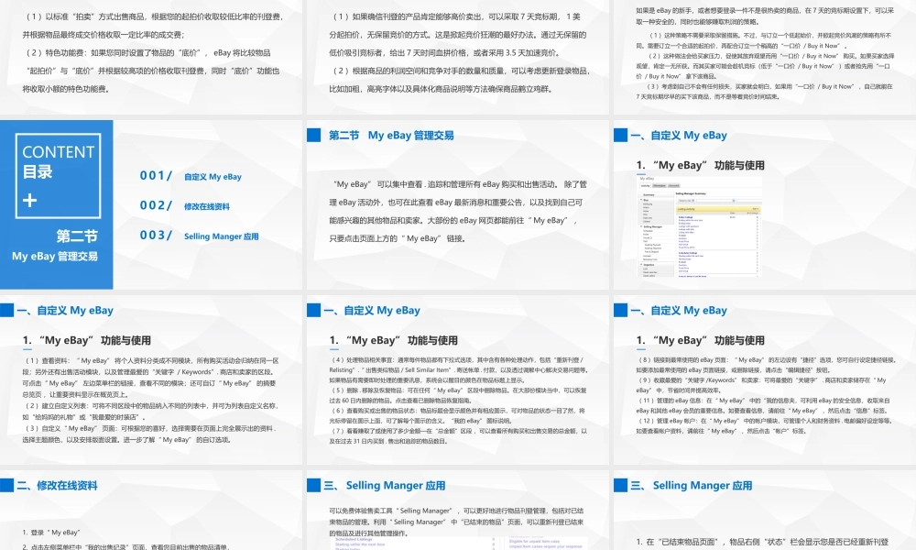Select the Activity tab in My eBay

(x=645, y=185)
